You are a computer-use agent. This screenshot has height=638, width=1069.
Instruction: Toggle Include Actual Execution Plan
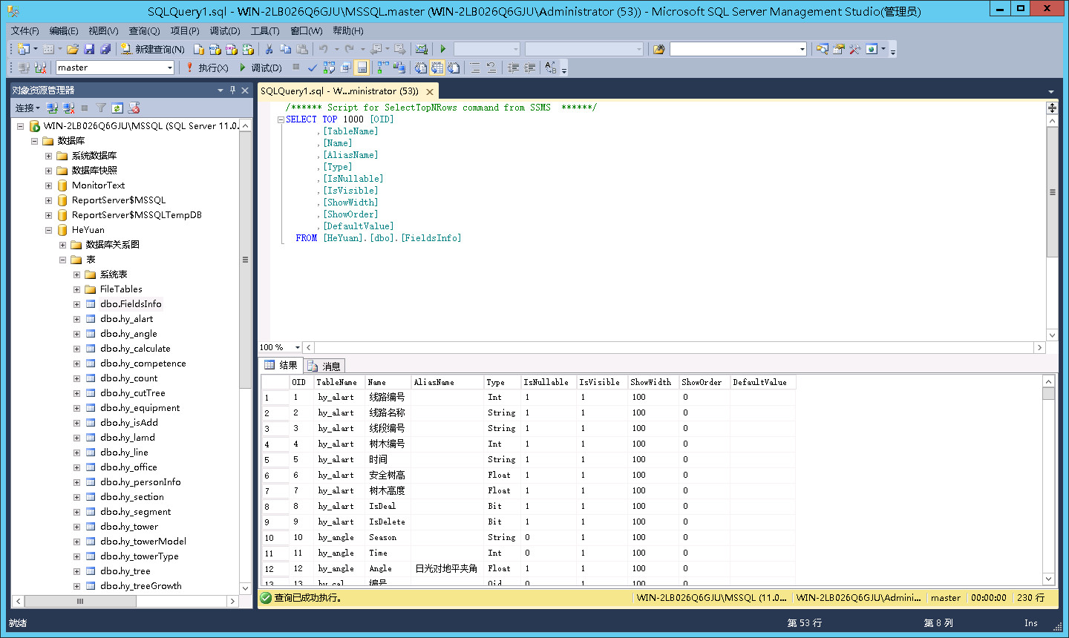pos(383,68)
